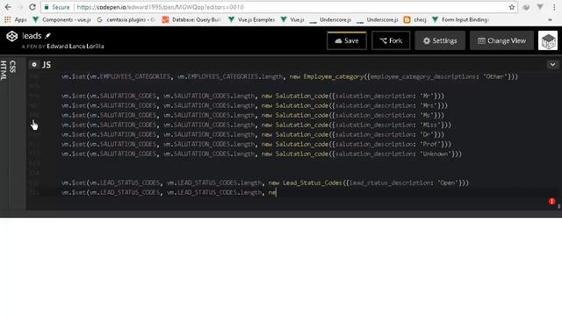Click the 'Secure' site info label

57,7
